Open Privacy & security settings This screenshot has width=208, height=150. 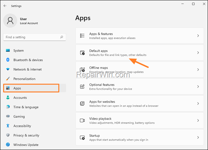coord(35,135)
